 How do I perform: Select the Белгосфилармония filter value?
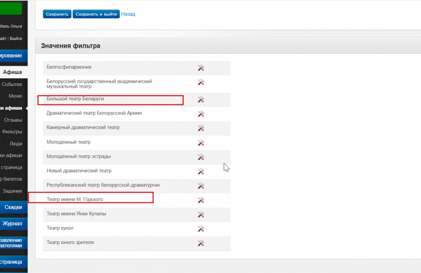(69, 67)
